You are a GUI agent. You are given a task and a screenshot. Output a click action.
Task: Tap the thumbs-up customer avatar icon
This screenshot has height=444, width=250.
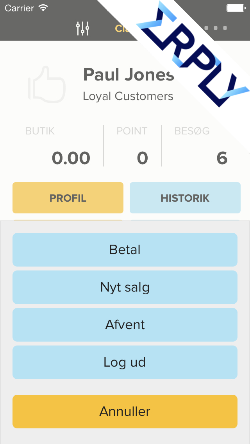coord(47,84)
